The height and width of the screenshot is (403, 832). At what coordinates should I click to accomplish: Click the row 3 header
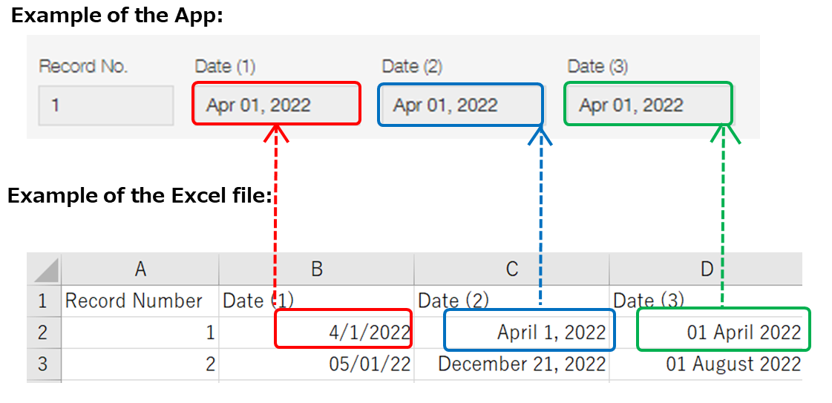click(x=43, y=364)
